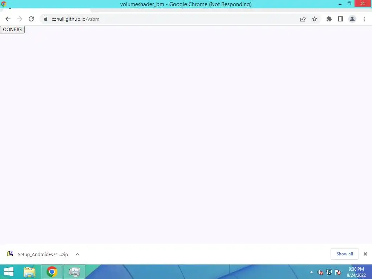This screenshot has height=279, width=372.
Task: Show all downloads
Action: point(344,254)
